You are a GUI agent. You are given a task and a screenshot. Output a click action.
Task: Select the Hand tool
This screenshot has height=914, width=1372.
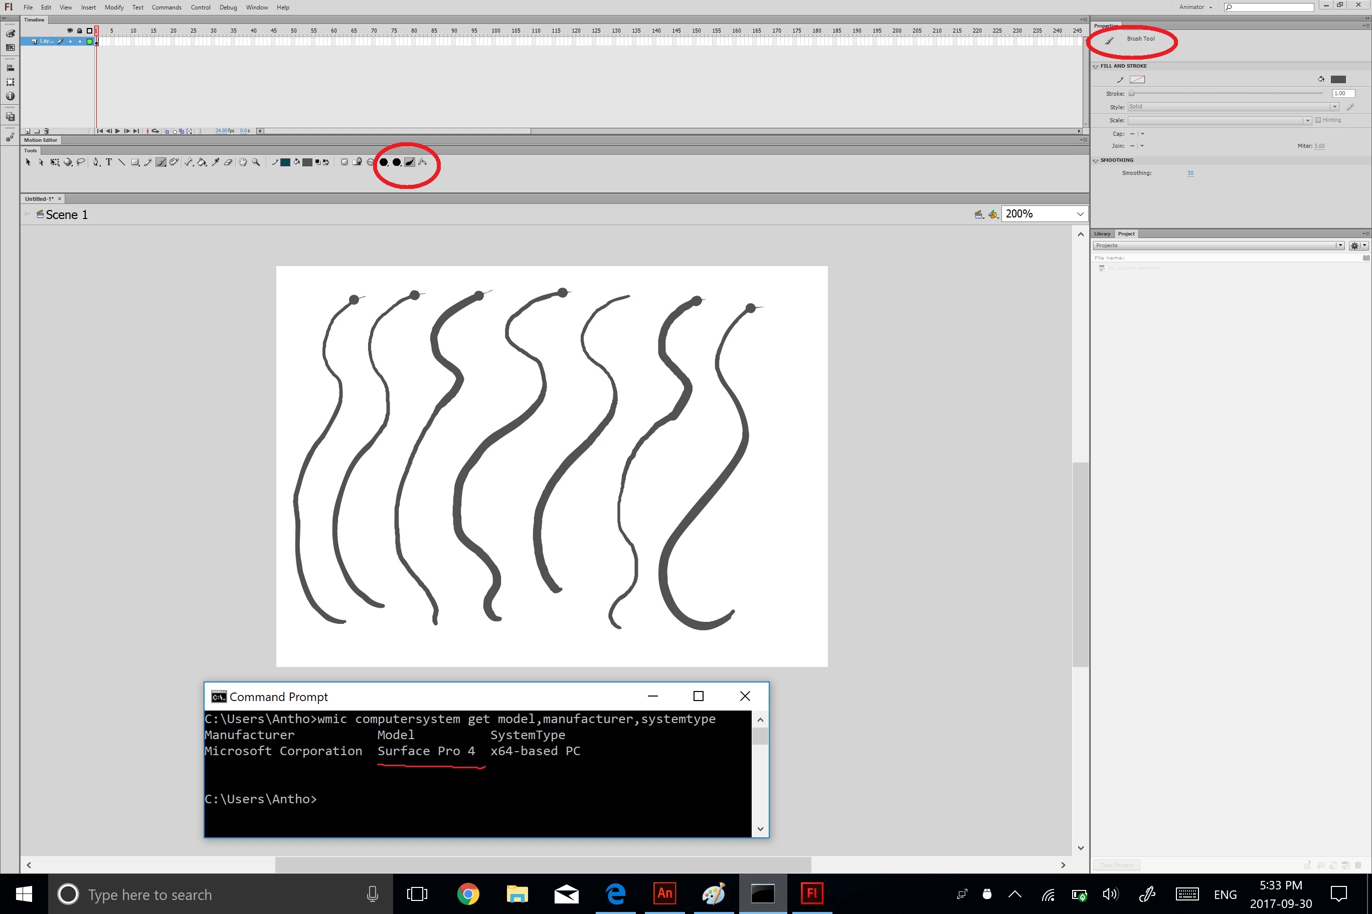(243, 162)
